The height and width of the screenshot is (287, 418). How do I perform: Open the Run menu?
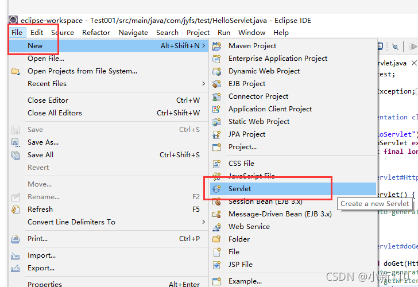tap(224, 33)
